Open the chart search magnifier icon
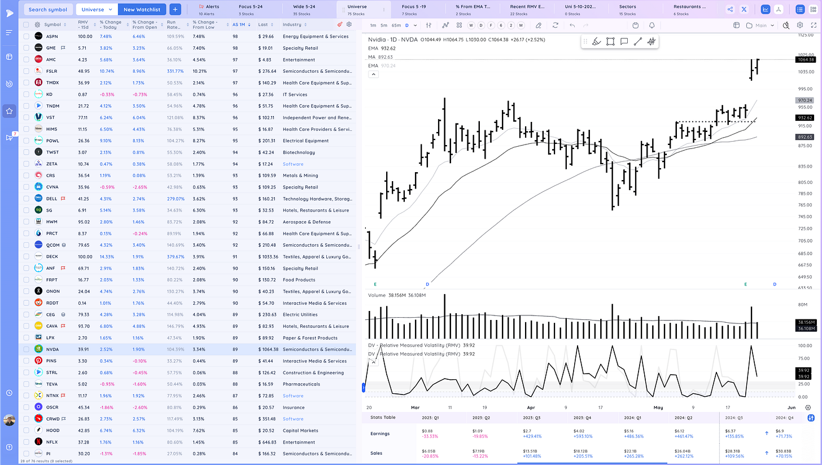Image resolution: width=822 pixels, height=465 pixels. point(786,25)
